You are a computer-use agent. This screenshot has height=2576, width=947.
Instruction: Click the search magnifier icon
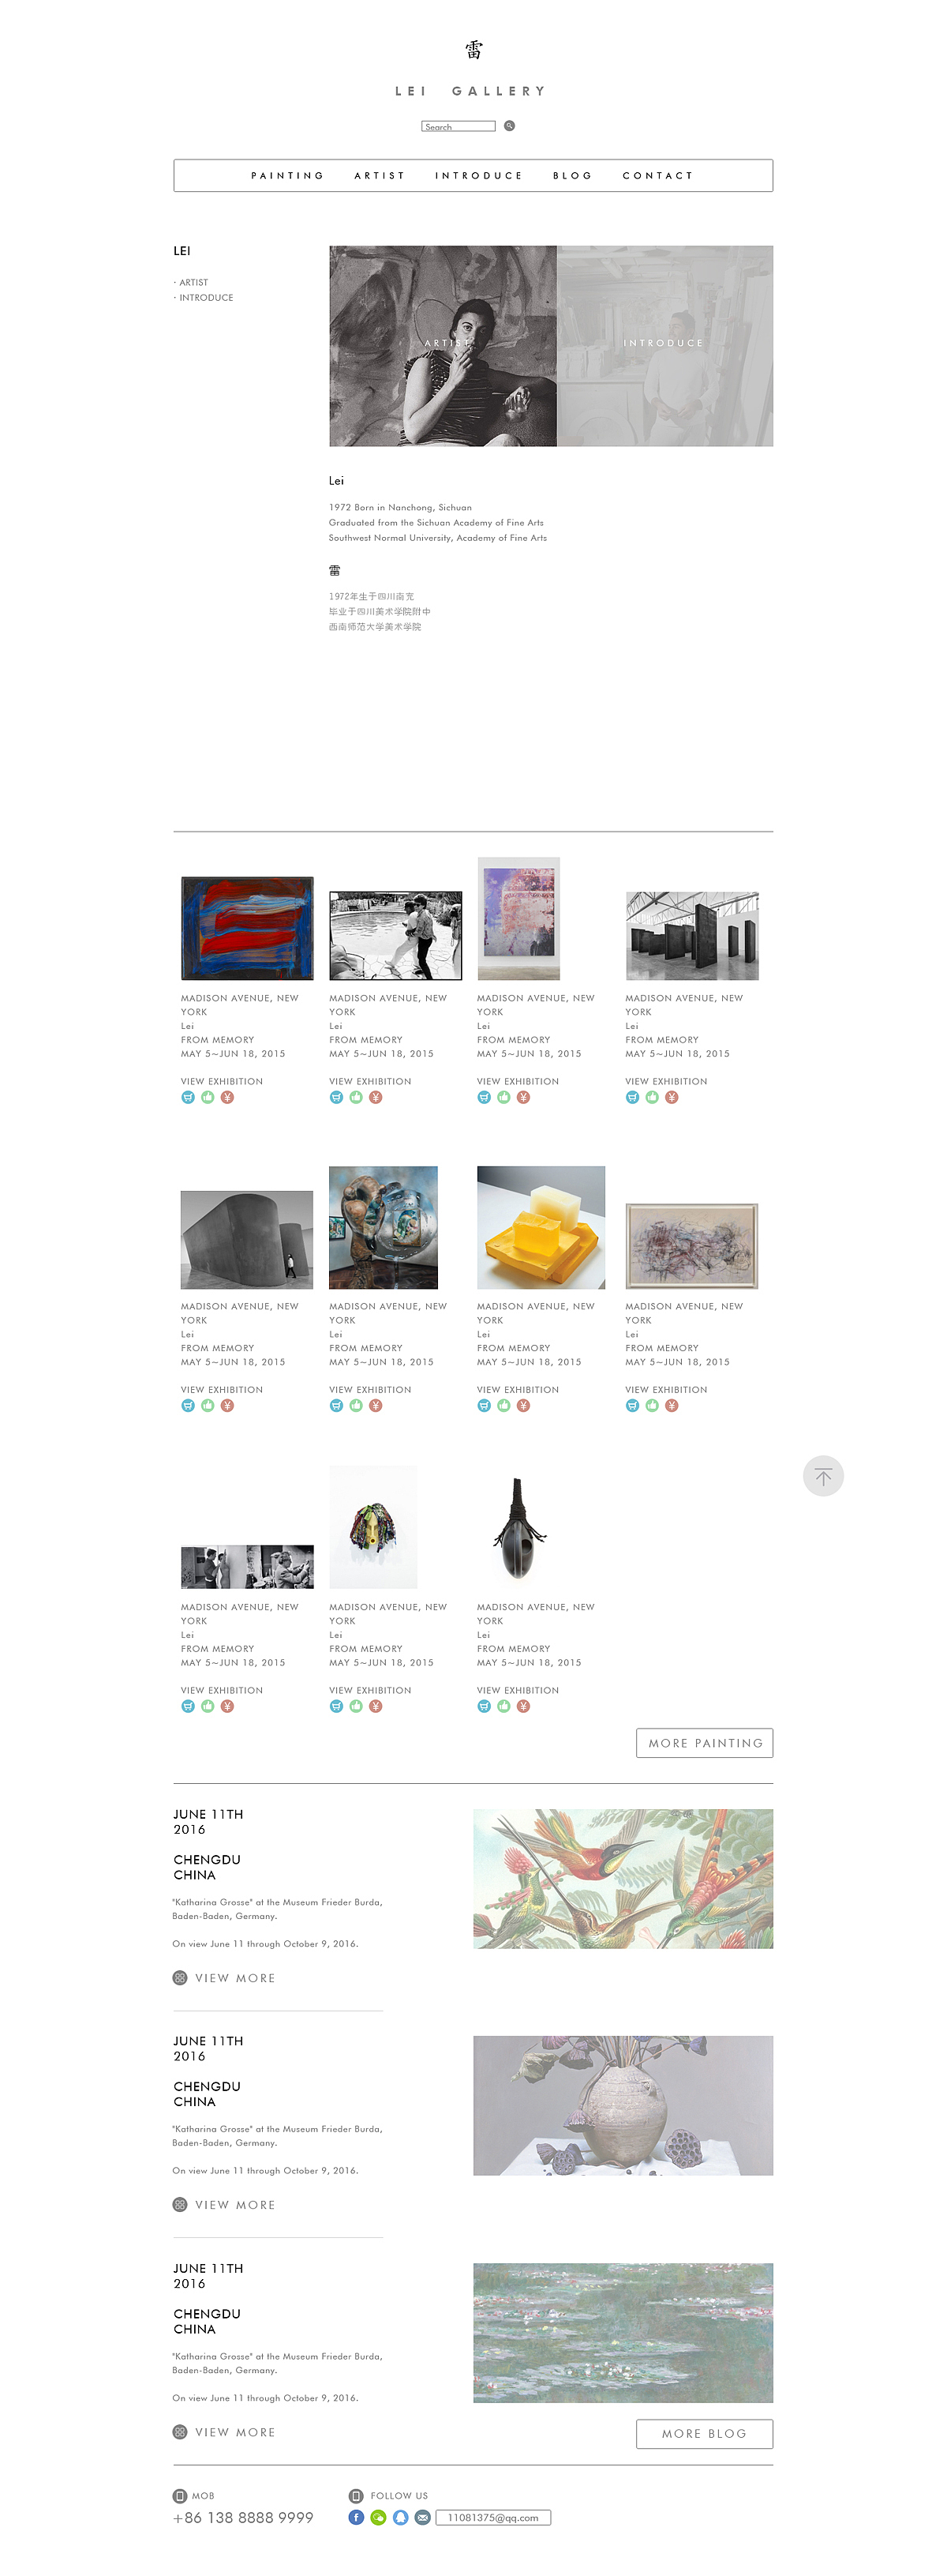tap(510, 126)
